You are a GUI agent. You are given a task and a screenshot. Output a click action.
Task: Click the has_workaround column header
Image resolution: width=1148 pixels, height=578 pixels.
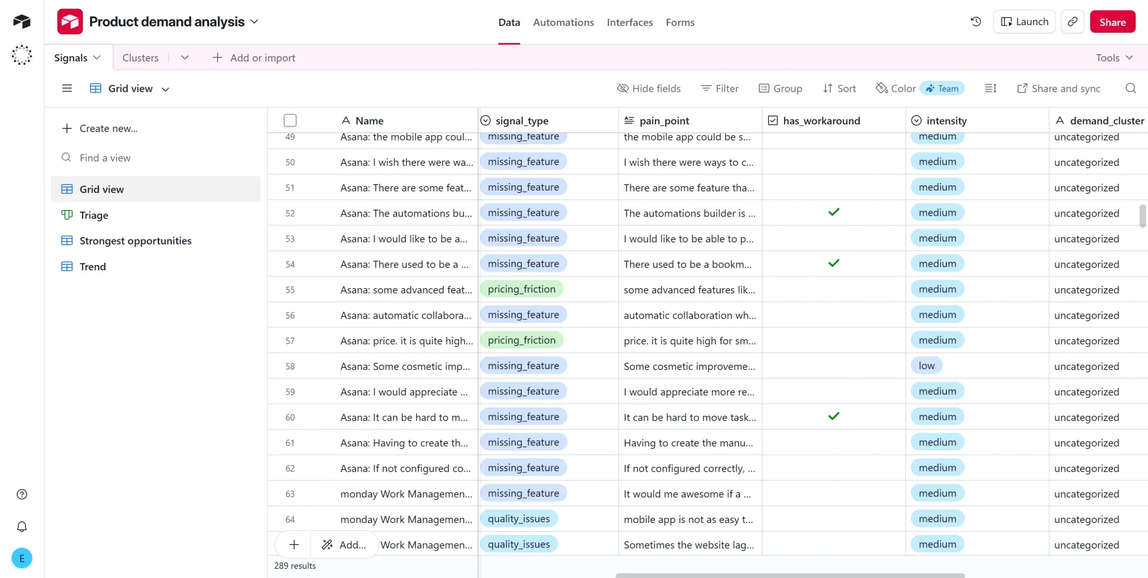click(x=834, y=121)
